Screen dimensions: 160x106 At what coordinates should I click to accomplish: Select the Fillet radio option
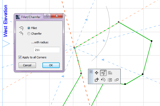[x=29, y=28]
